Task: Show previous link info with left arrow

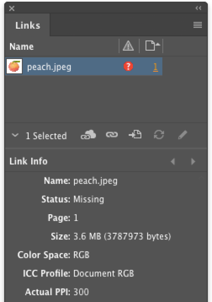Action: [x=173, y=162]
